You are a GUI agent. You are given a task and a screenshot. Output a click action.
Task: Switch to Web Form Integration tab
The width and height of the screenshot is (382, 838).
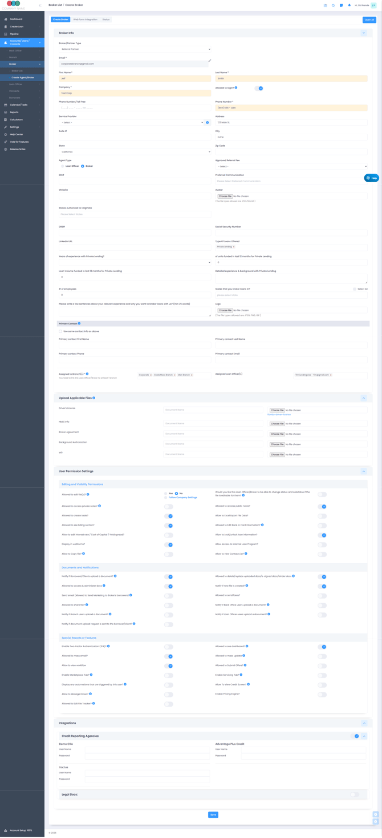[x=86, y=19]
